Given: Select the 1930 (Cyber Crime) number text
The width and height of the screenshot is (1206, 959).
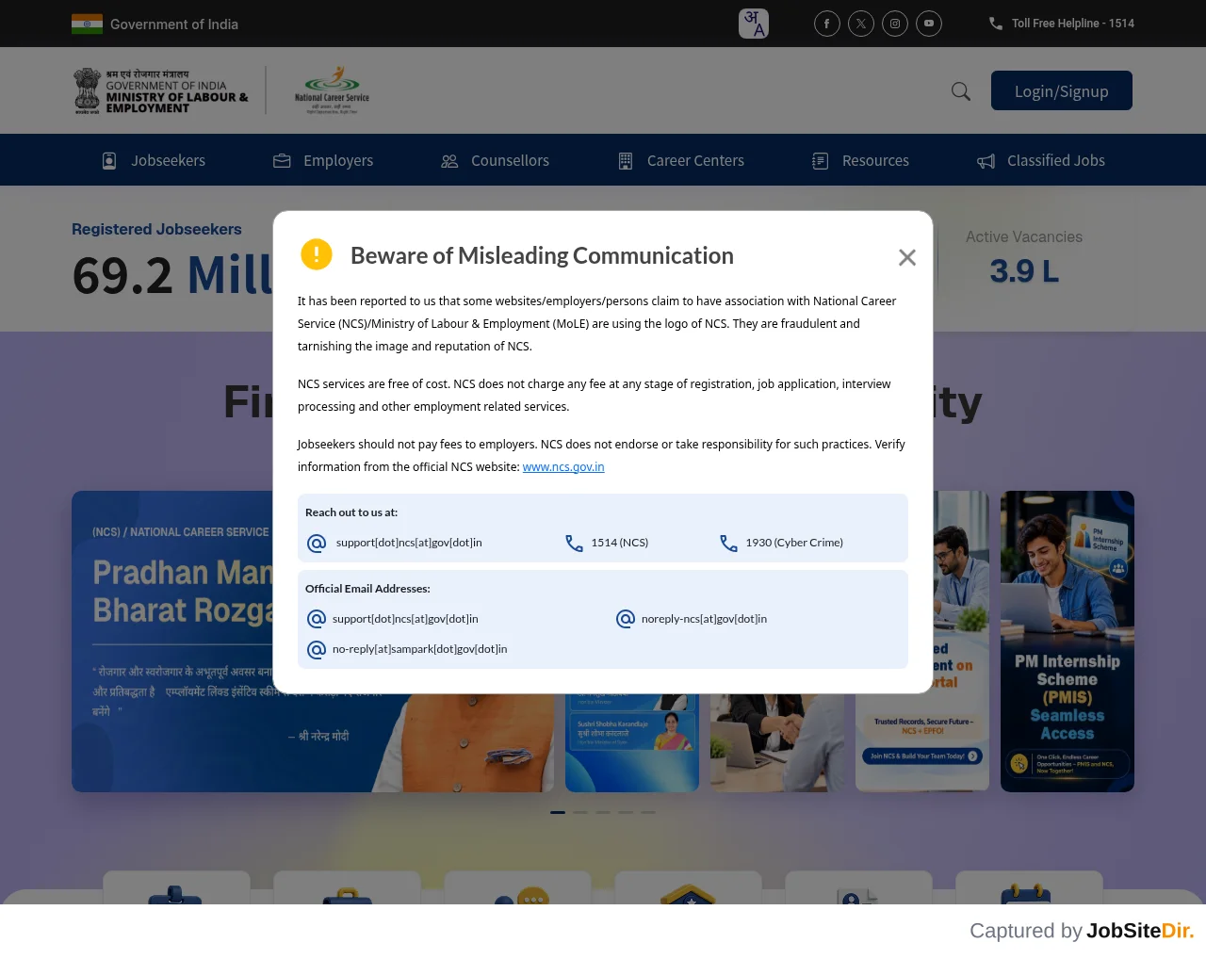Looking at the screenshot, I should pos(794,543).
